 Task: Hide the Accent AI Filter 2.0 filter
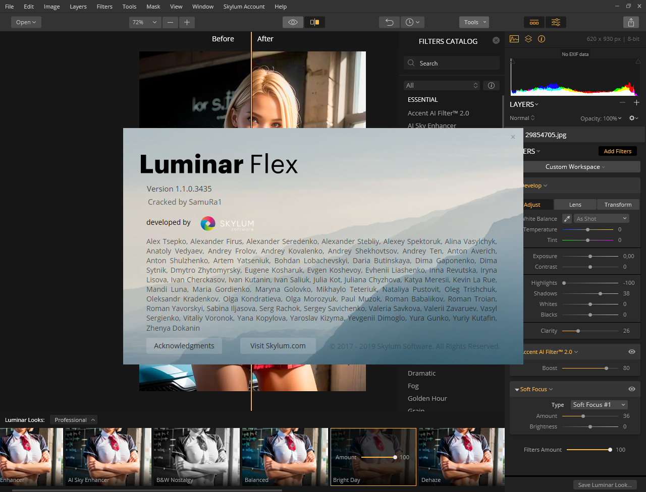(632, 352)
